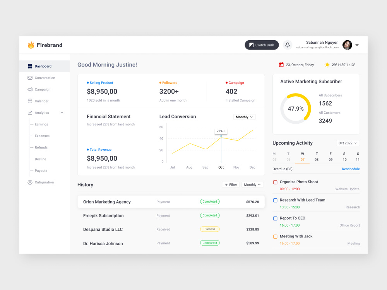
Task: Click the Dashboard grid icon
Action: tap(30, 66)
